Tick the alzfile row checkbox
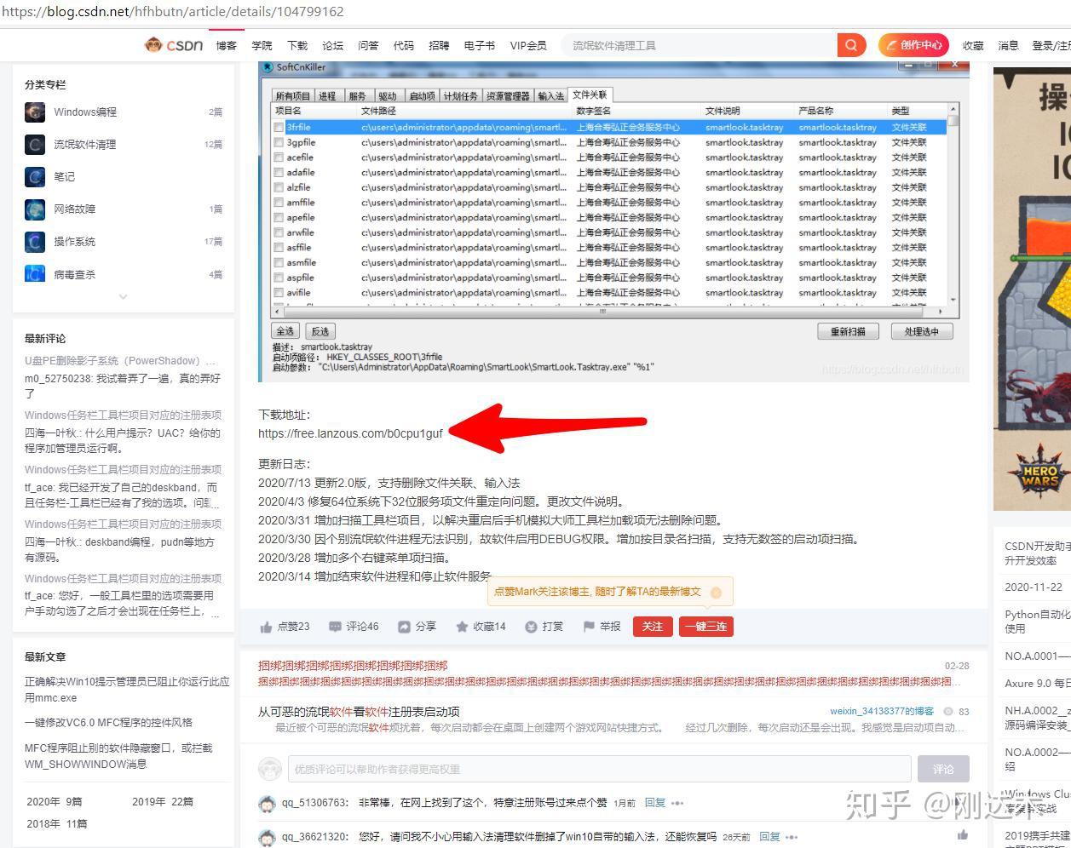This screenshot has height=848, width=1071. [x=279, y=187]
